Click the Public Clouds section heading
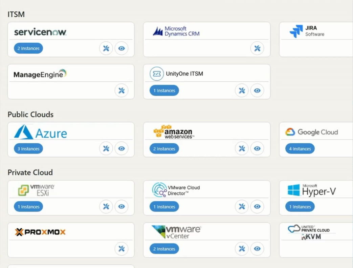The image size is (353, 268). pyautogui.click(x=30, y=115)
